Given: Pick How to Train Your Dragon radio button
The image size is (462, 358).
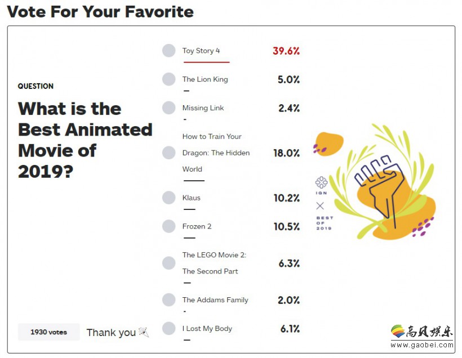Looking at the screenshot, I should pyautogui.click(x=169, y=153).
